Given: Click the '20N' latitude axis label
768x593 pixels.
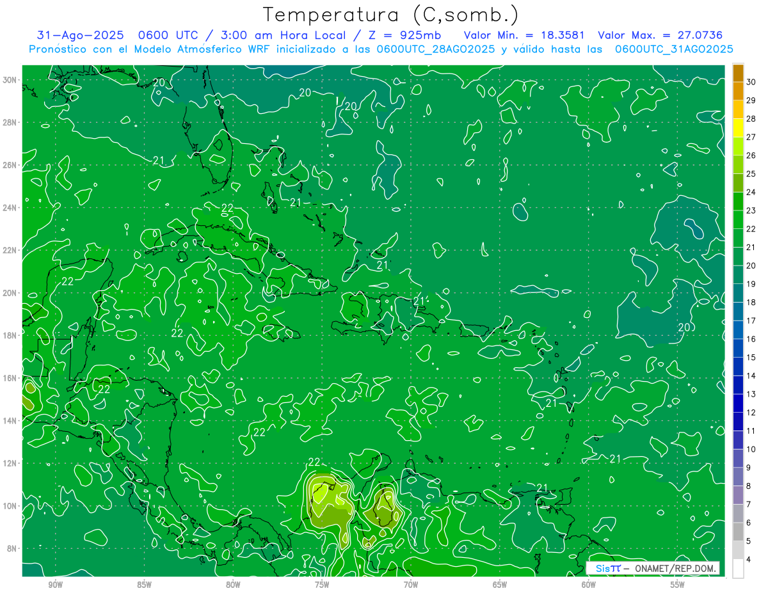Looking at the screenshot, I should [x=11, y=293].
